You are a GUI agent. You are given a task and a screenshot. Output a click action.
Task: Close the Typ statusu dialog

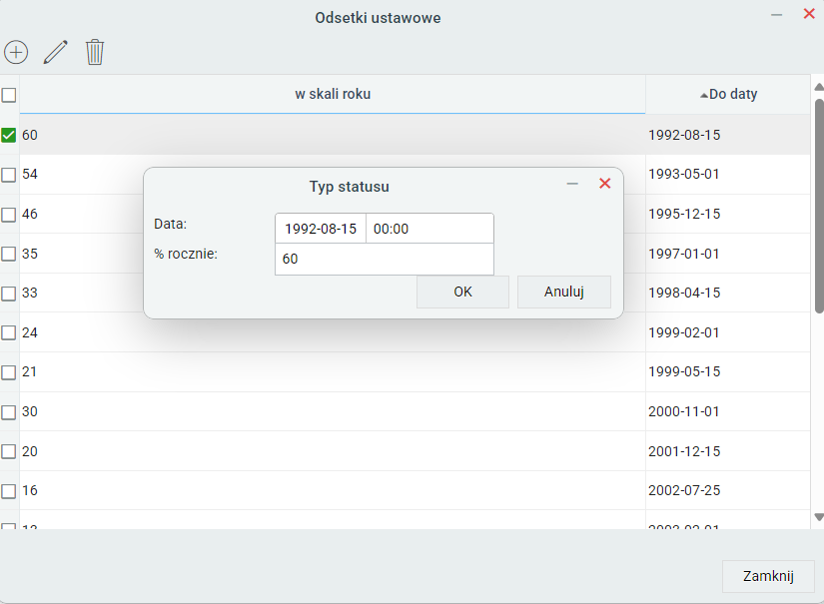pyautogui.click(x=605, y=184)
